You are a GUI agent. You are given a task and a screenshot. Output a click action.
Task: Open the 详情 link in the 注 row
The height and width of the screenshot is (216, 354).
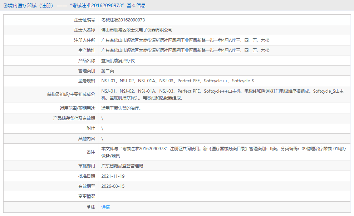(x=105, y=207)
